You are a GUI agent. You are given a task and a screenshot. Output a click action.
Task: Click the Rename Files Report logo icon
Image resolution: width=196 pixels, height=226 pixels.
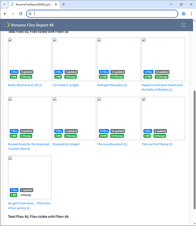7,25
